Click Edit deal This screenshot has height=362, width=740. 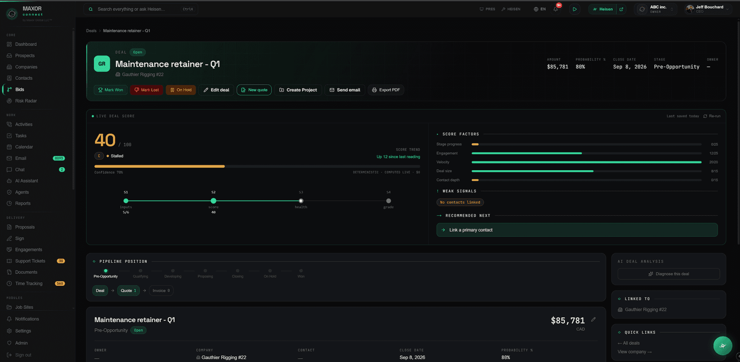[x=216, y=90]
